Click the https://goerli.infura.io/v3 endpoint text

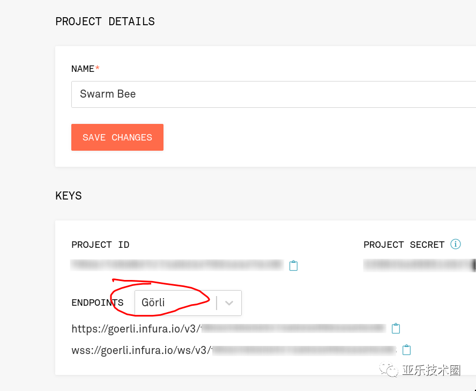[136, 328]
